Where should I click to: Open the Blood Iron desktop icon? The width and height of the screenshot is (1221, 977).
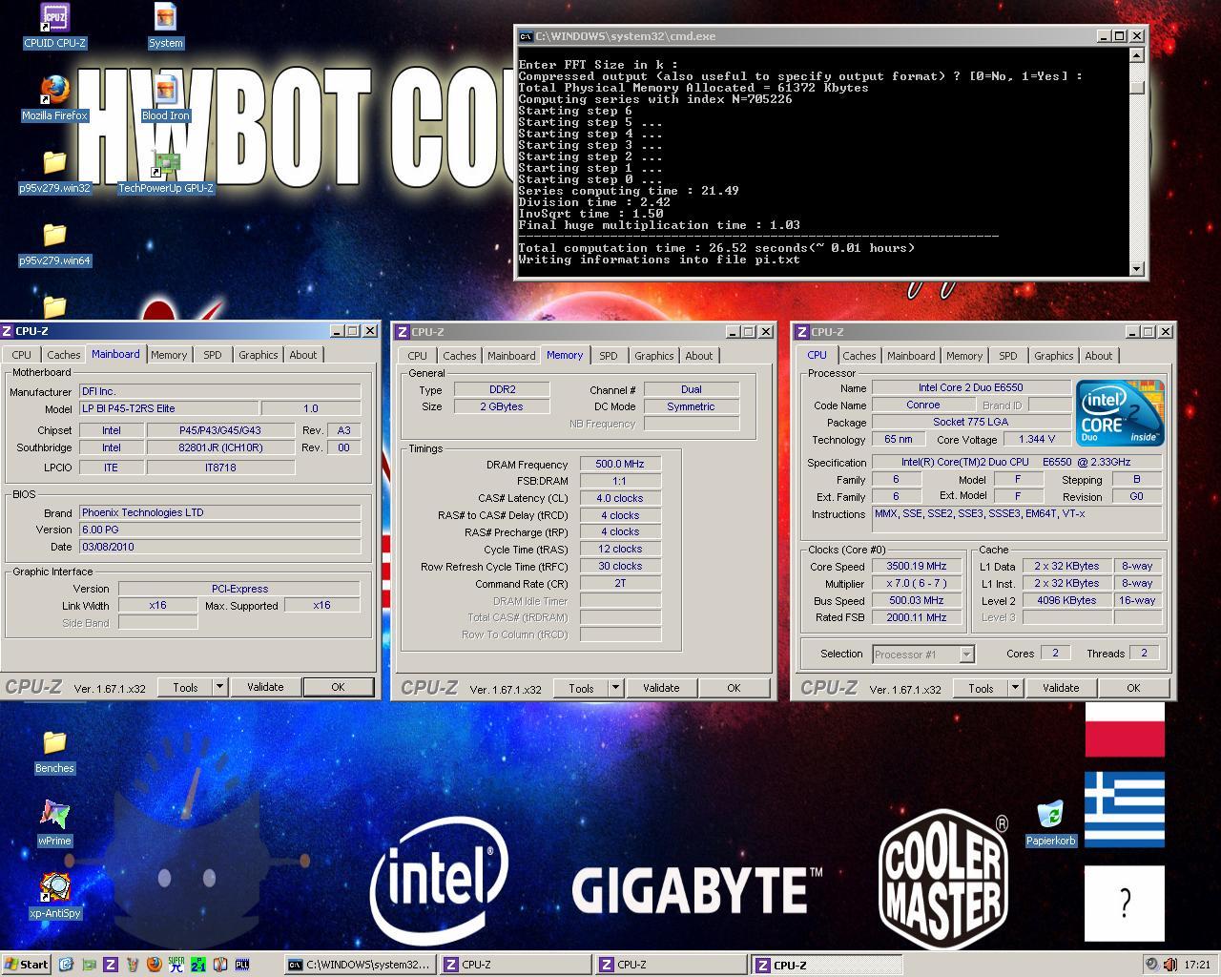[165, 98]
